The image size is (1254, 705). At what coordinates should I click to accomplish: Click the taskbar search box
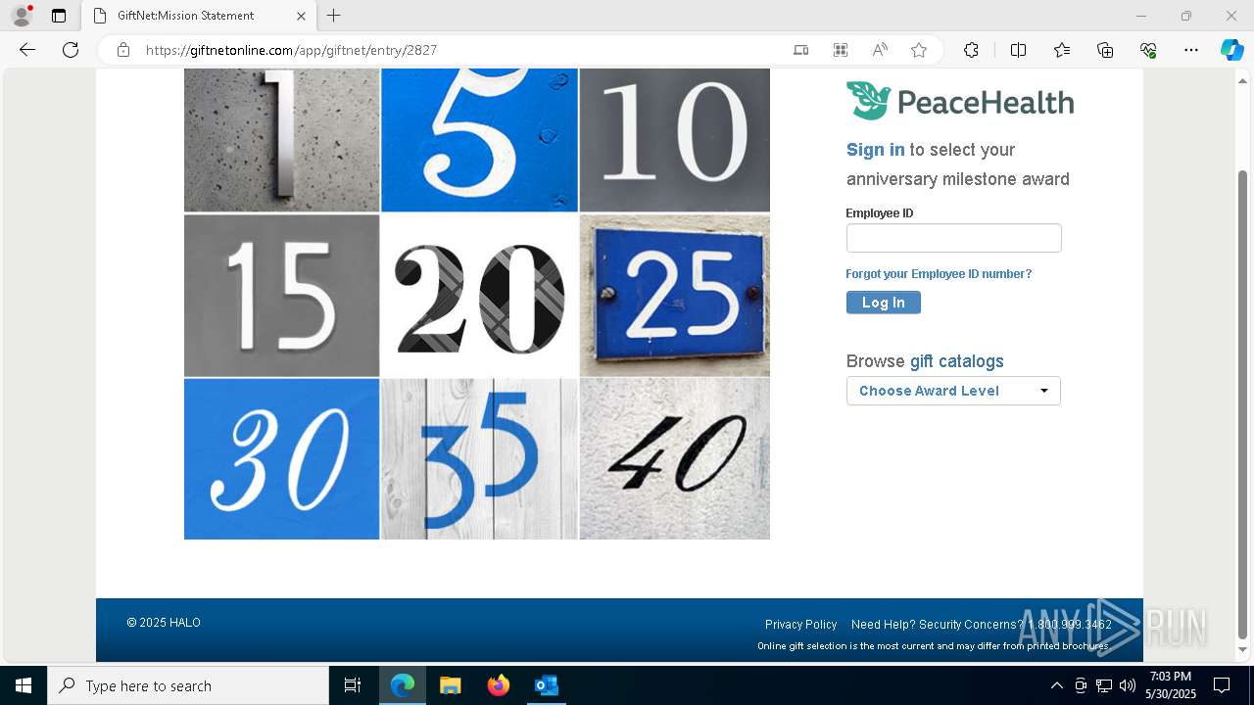coord(188,685)
